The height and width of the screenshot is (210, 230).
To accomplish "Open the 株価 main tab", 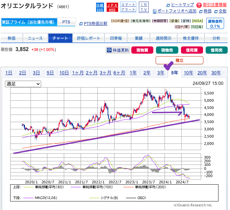I will [x=12, y=38].
